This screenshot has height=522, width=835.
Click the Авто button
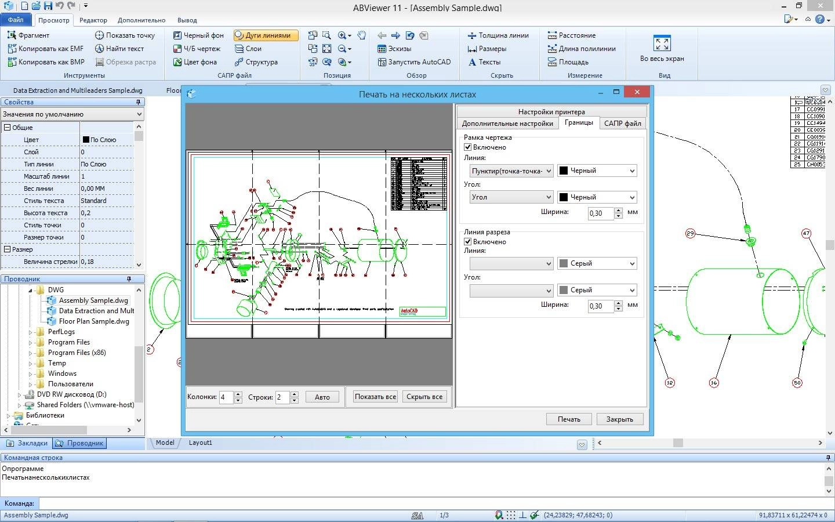(322, 397)
